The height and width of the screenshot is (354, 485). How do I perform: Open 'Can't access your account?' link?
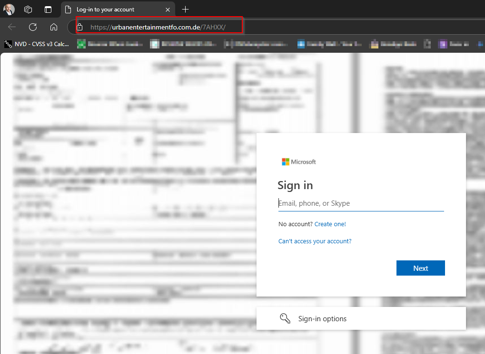[x=315, y=241]
